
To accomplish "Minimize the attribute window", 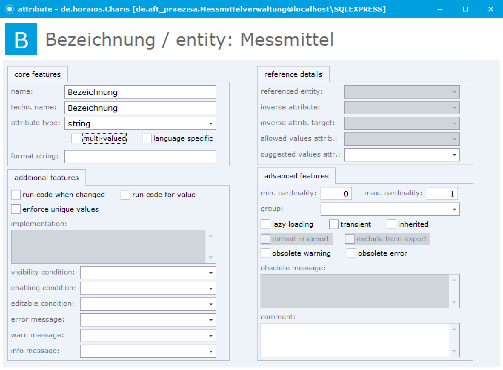I will (x=440, y=9).
